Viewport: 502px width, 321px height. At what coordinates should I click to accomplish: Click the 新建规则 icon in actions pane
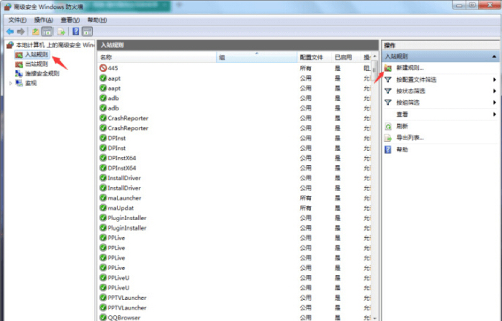click(x=388, y=68)
